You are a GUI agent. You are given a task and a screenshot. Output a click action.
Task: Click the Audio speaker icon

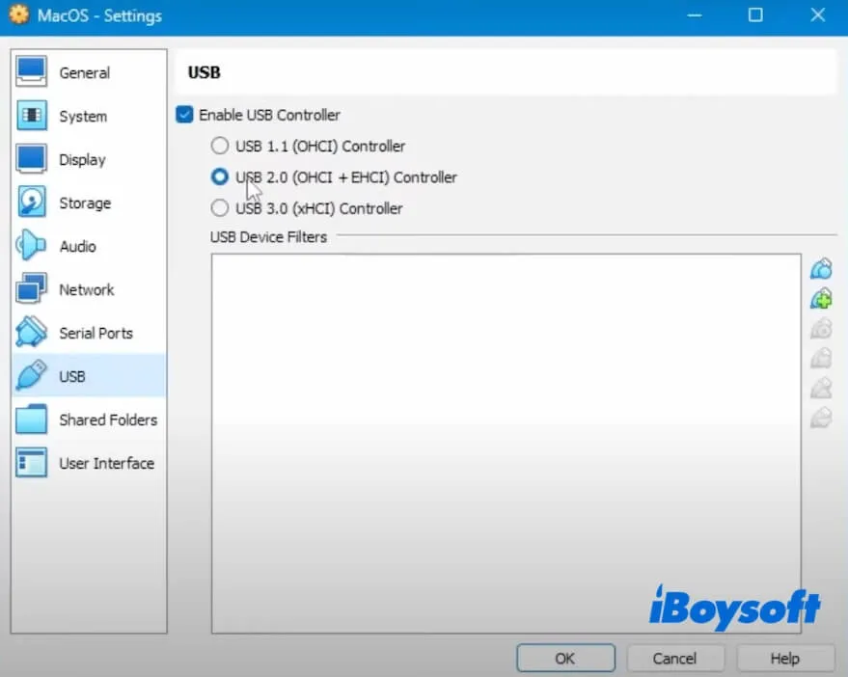point(32,246)
